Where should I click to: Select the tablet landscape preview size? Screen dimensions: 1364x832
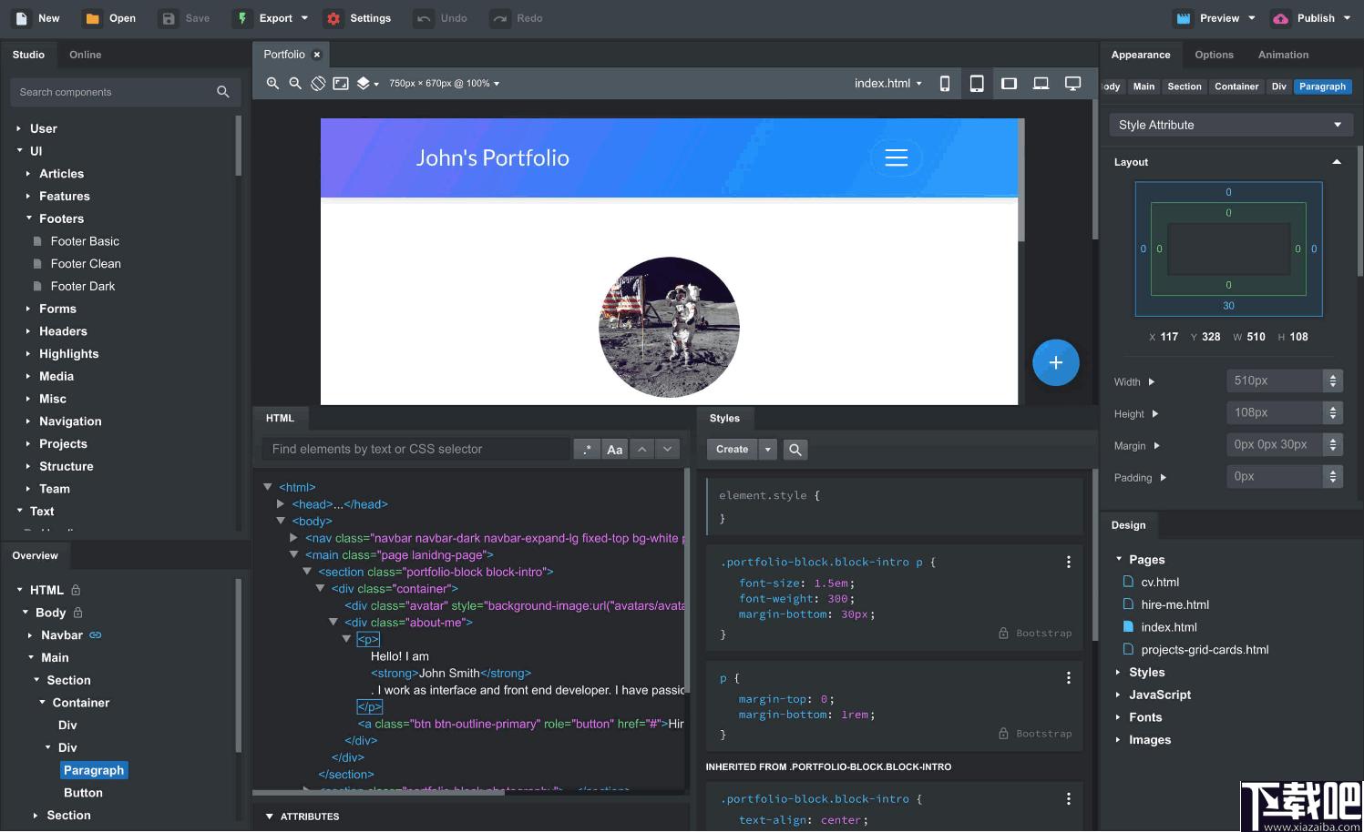point(1009,83)
